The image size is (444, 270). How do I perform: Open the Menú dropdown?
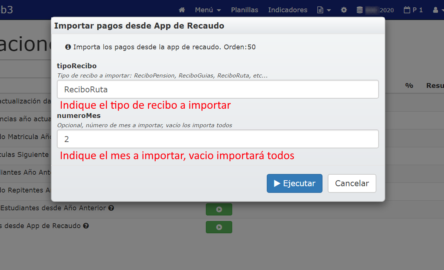[208, 10]
